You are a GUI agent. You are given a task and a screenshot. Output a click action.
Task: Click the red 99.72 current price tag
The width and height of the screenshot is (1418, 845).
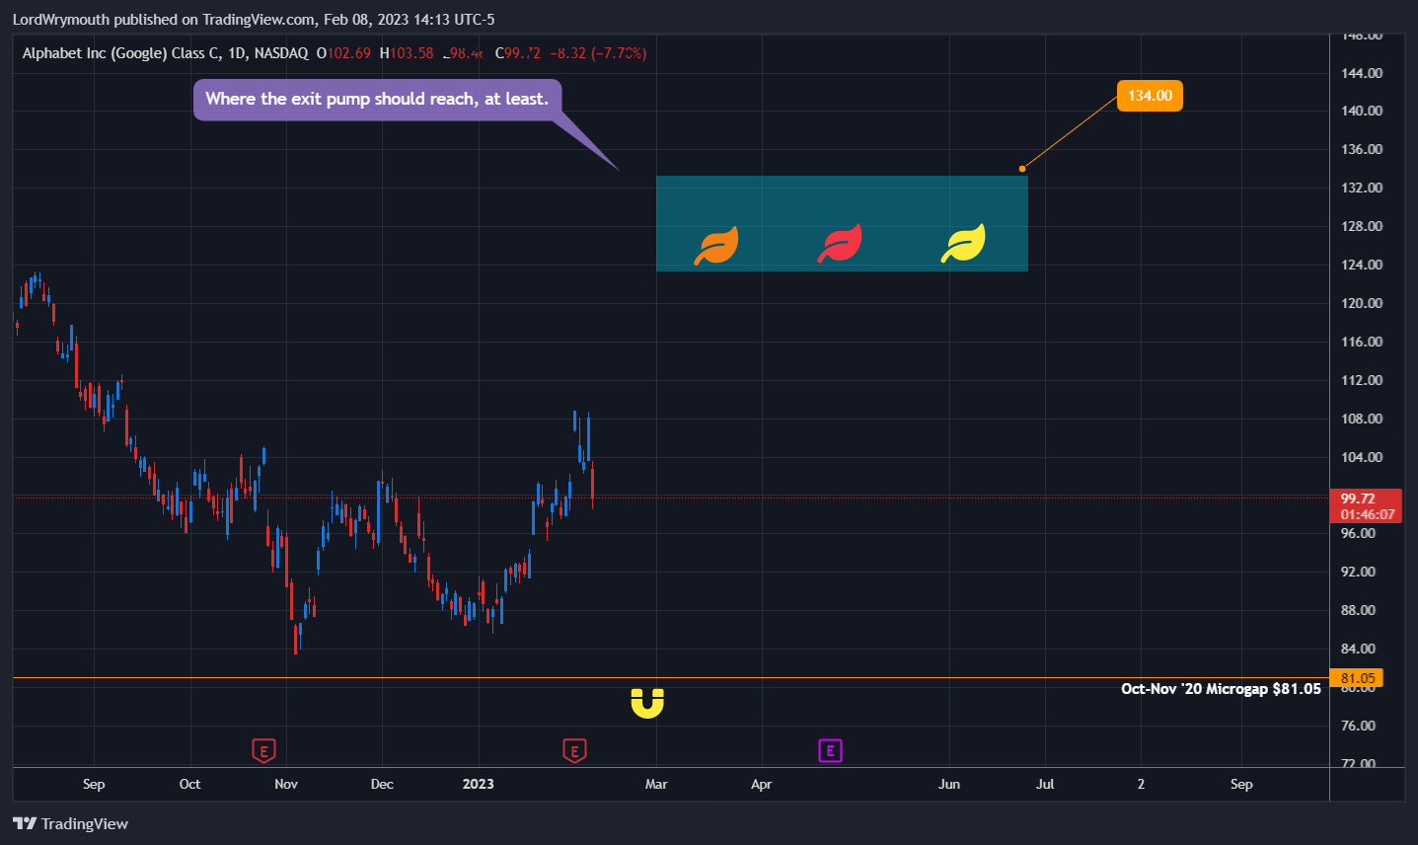pyautogui.click(x=1358, y=499)
